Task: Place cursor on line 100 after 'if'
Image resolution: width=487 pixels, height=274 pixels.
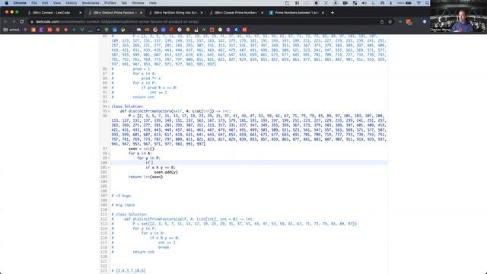Action: point(152,163)
